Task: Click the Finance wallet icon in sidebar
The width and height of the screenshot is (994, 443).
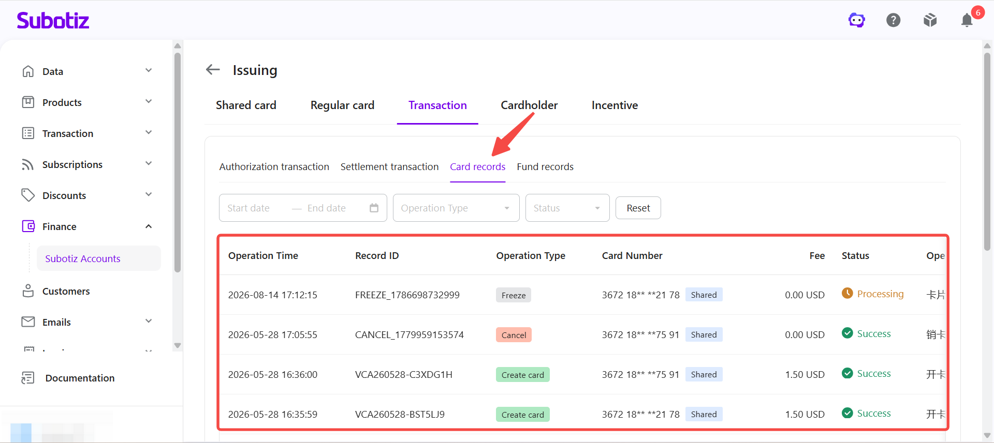Action: pos(28,226)
